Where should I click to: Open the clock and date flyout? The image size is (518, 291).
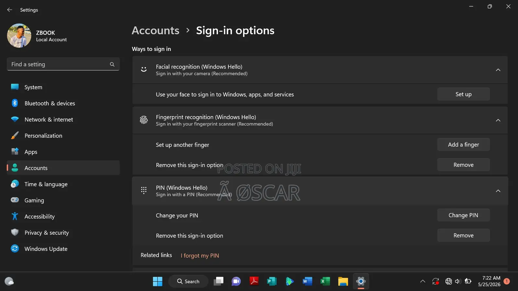pyautogui.click(x=490, y=281)
